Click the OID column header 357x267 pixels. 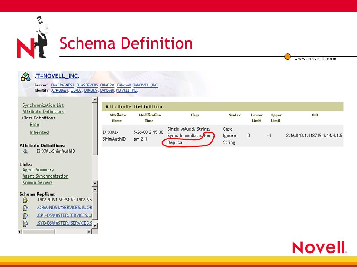click(x=315, y=115)
